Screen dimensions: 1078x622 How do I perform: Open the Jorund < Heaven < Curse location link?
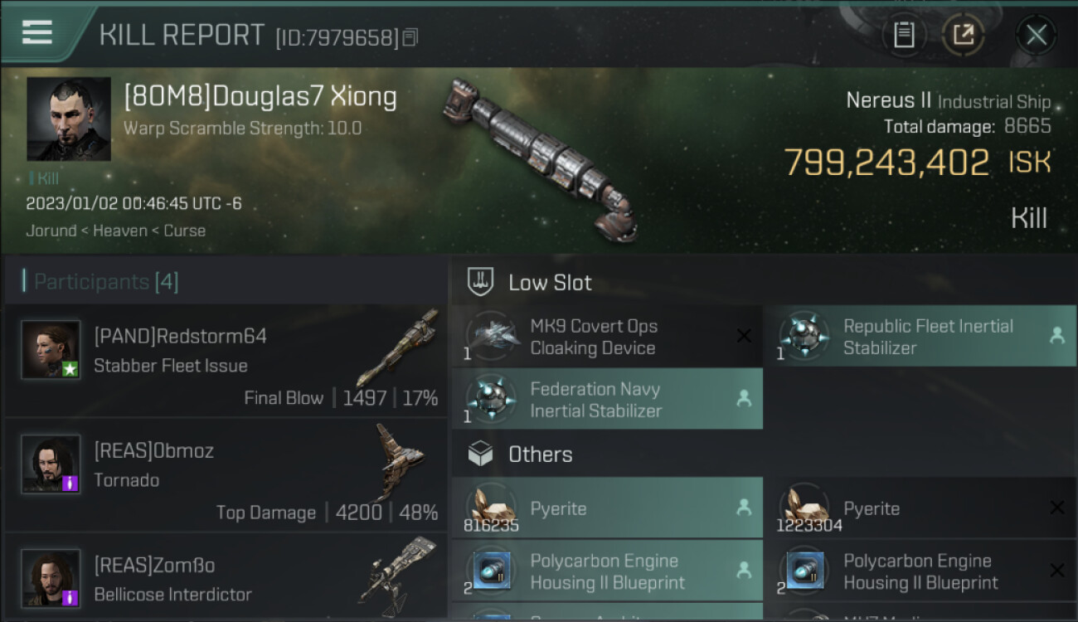click(116, 231)
